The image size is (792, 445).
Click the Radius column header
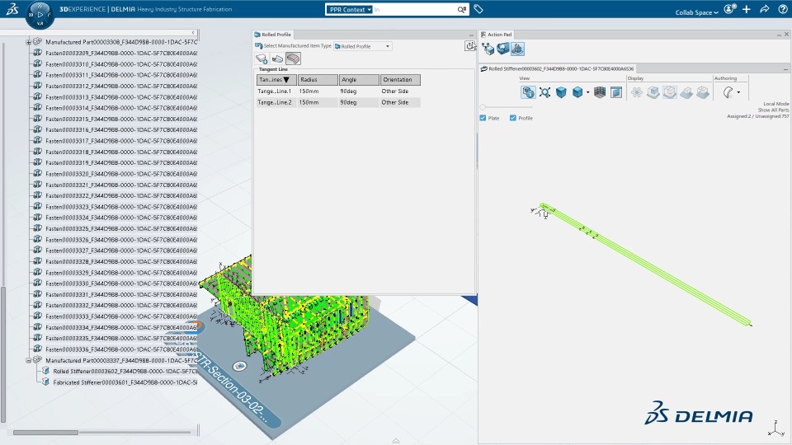(318, 80)
